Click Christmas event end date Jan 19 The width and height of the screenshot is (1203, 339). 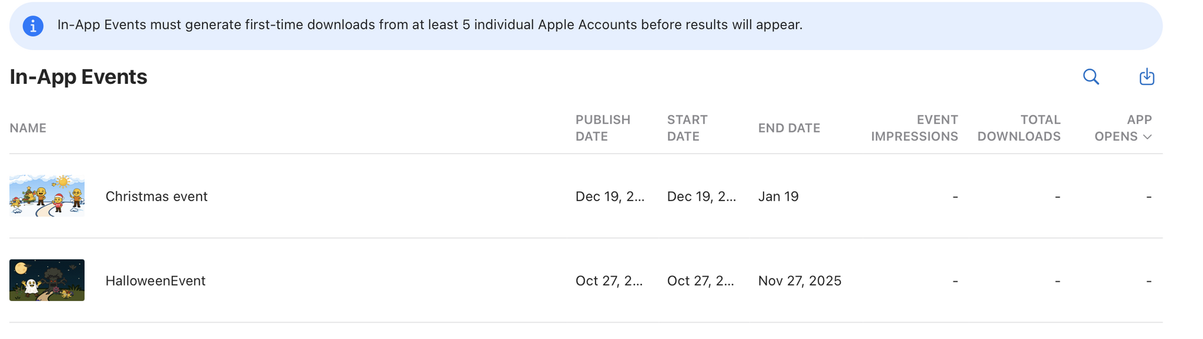click(x=778, y=196)
